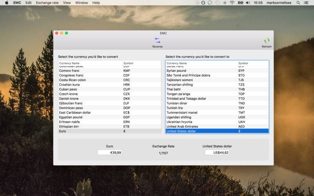The image size is (314, 196).
Task: Click the Currency Name header in left list
Action: pos(69,63)
